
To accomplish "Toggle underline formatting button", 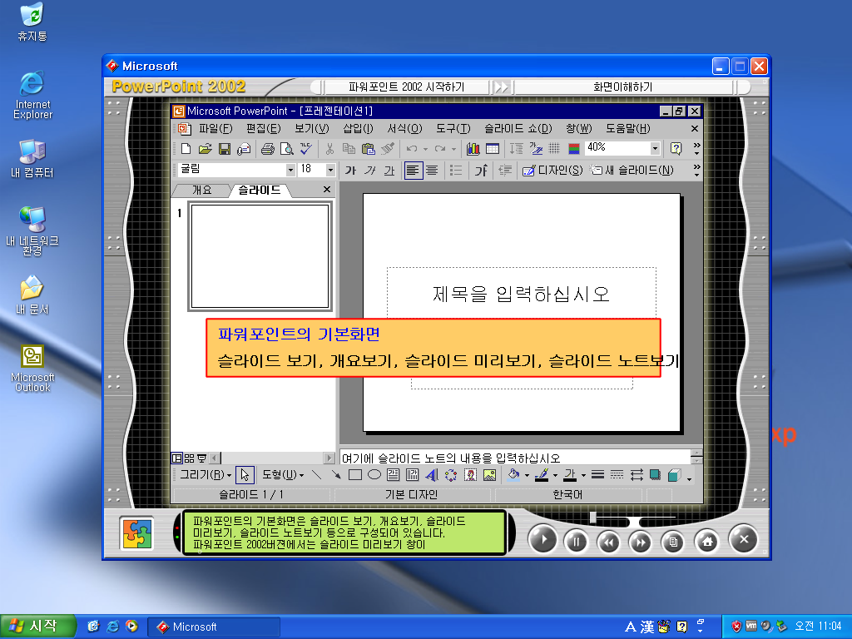I will point(389,171).
